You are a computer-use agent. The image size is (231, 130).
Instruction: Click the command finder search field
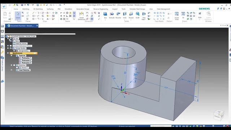(x=161, y=126)
